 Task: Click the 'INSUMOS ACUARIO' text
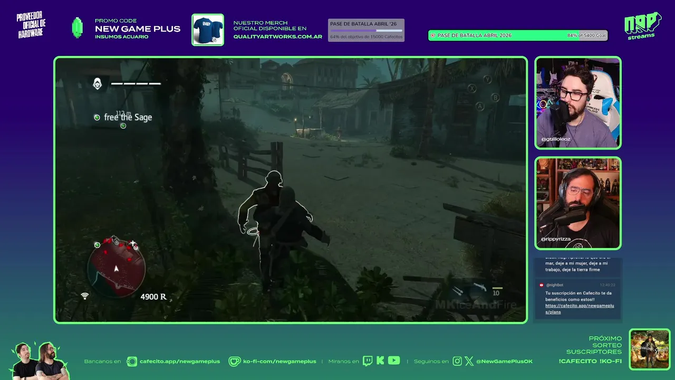pos(121,37)
